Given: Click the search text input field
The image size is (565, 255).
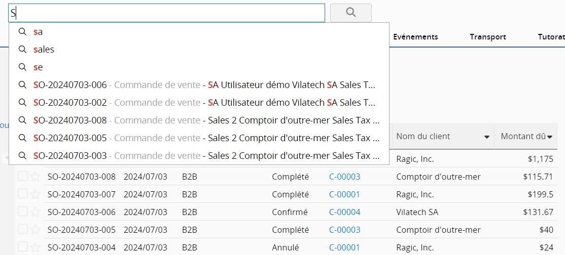Looking at the screenshot, I should [167, 13].
